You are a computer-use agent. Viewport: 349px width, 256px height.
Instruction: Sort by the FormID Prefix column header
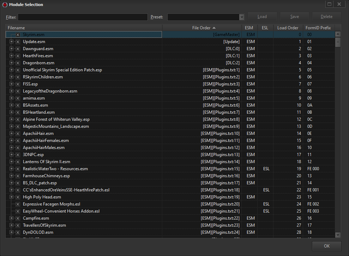318,28
